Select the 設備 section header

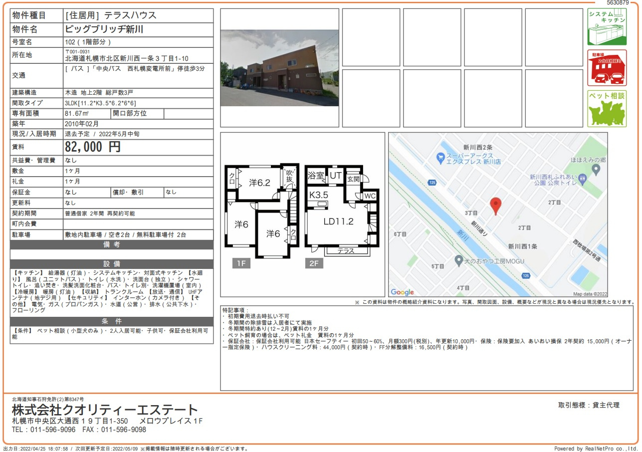coord(112,264)
